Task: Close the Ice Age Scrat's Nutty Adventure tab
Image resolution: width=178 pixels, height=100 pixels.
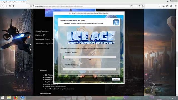Action: (x=24, y=2)
